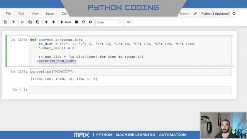Image resolution: width=247 pixels, height=139 pixels.
Task: Open the Insert menu
Action: click(x=50, y=14)
